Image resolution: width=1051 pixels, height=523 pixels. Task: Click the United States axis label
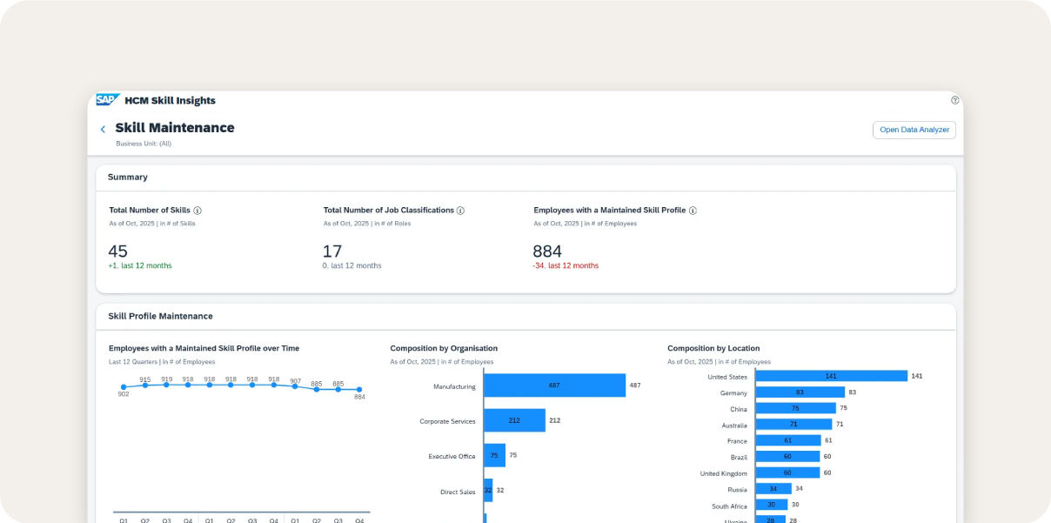tap(727, 377)
